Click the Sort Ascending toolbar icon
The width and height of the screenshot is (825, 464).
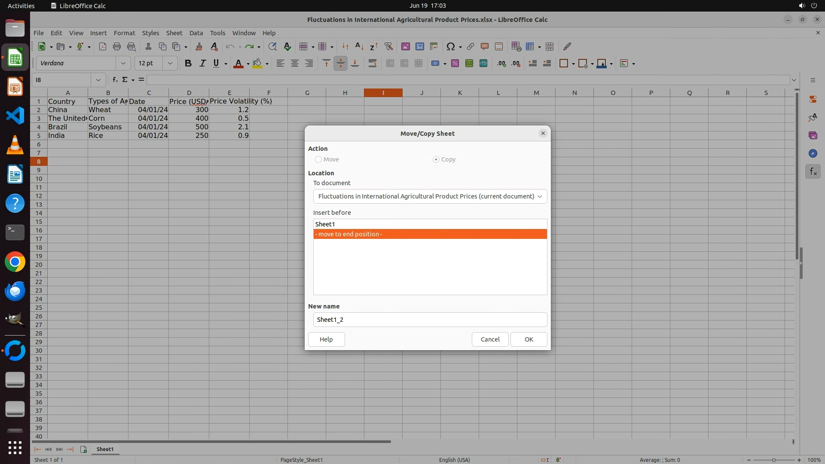[360, 46]
